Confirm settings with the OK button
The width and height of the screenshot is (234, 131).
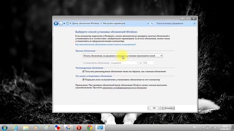tap(154, 108)
